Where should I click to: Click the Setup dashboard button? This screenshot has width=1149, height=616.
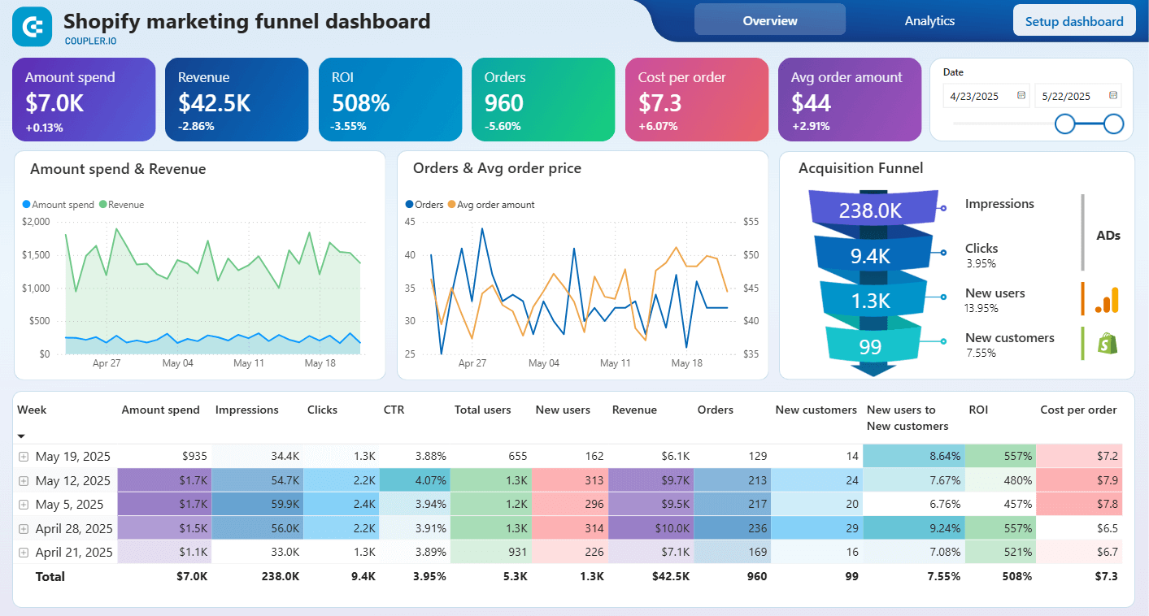click(1074, 20)
